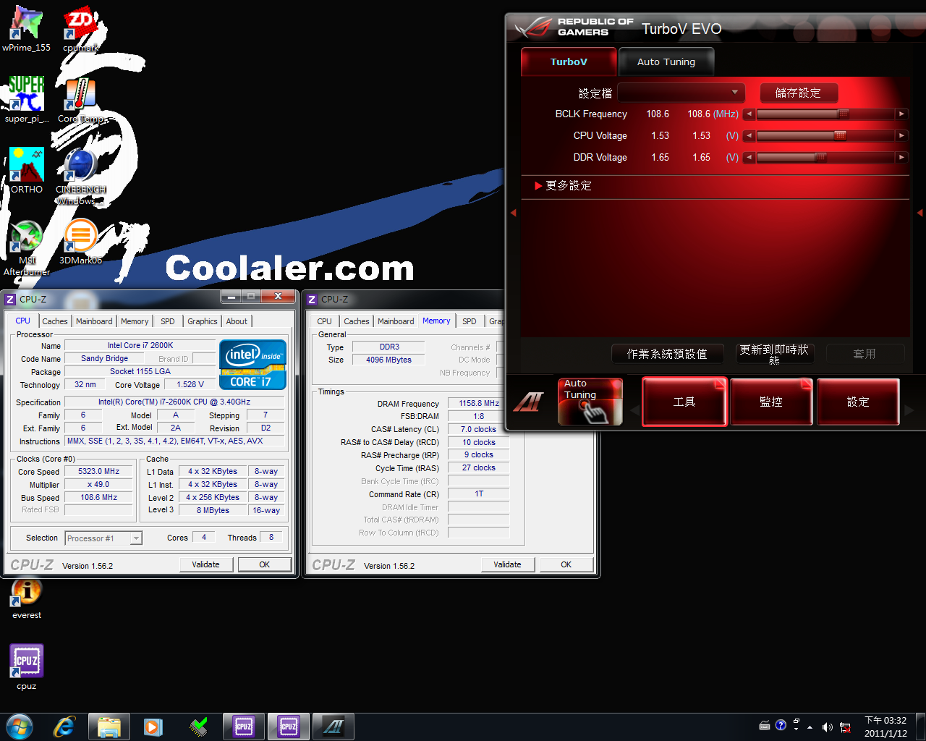Image resolution: width=926 pixels, height=741 pixels.
Task: Click the Auto Tuning thumbnail in bottom bar
Action: coord(590,402)
